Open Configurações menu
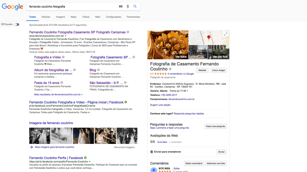This screenshot has width=307, height=172. 114,17
